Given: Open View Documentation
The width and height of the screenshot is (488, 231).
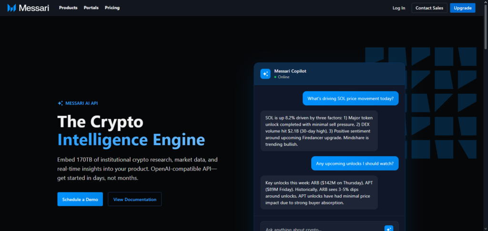Looking at the screenshot, I should point(134,200).
